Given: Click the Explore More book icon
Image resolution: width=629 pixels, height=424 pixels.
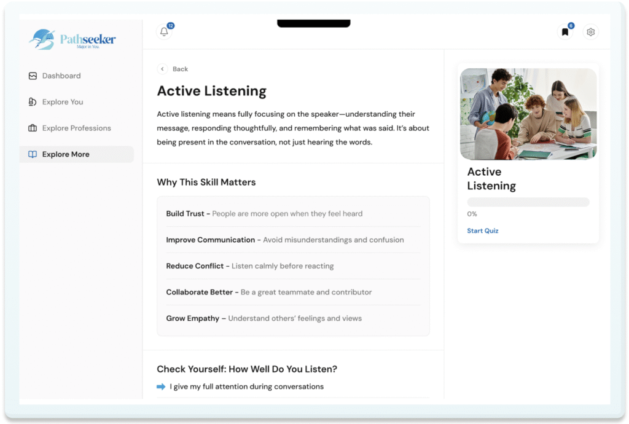Looking at the screenshot, I should click(x=33, y=154).
